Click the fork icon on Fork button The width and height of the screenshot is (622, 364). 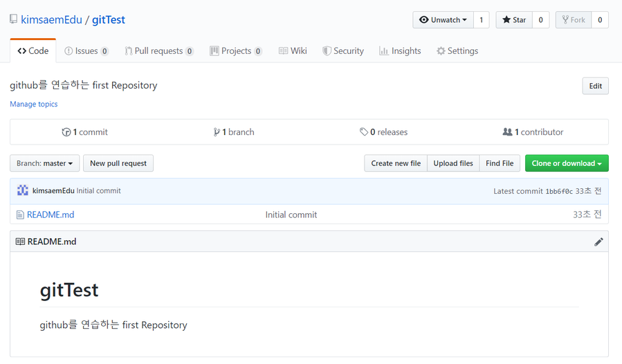point(565,20)
